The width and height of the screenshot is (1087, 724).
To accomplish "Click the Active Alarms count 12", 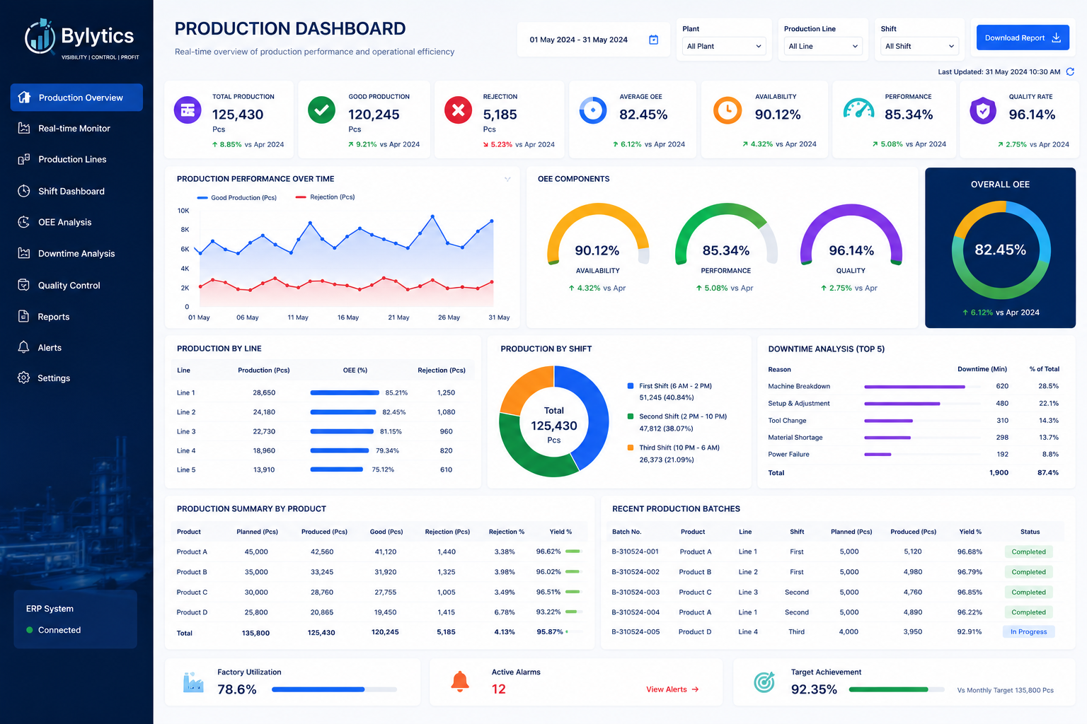I will pos(499,689).
